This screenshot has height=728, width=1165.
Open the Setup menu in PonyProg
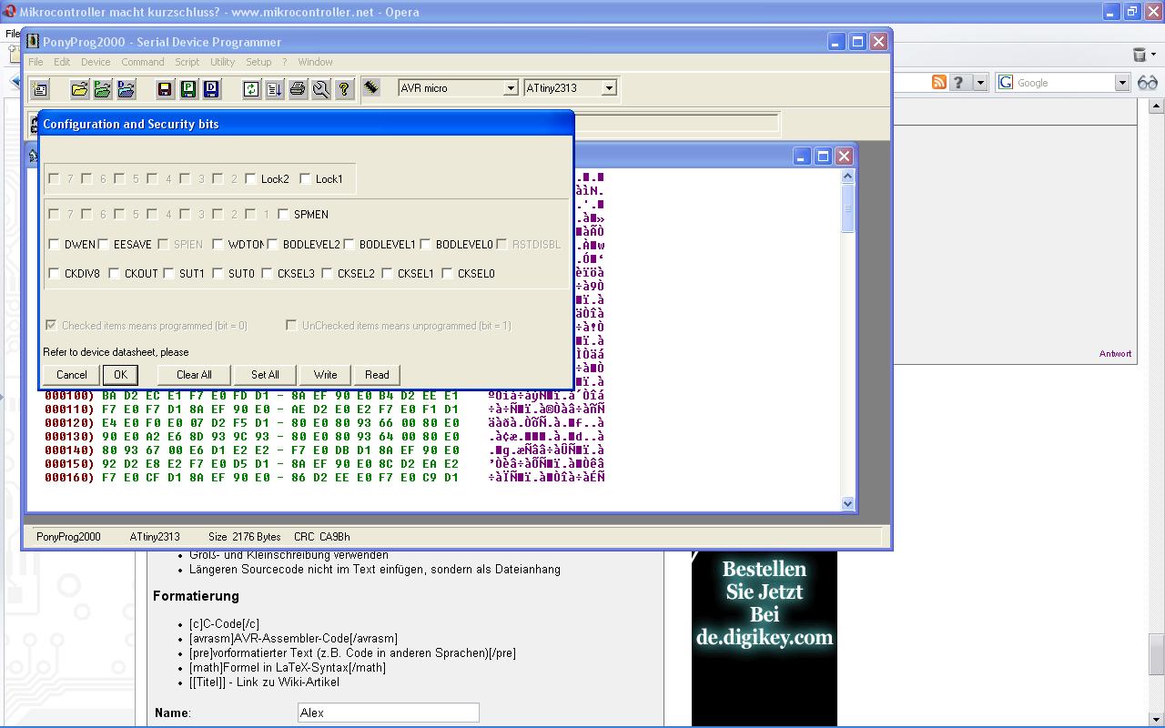pyautogui.click(x=258, y=62)
